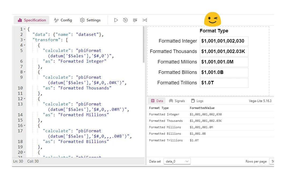
Task: Click the FormattedValue column header
Action: coord(202,108)
